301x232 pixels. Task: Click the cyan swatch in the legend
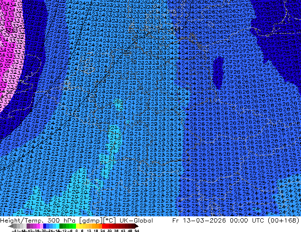(57, 226)
